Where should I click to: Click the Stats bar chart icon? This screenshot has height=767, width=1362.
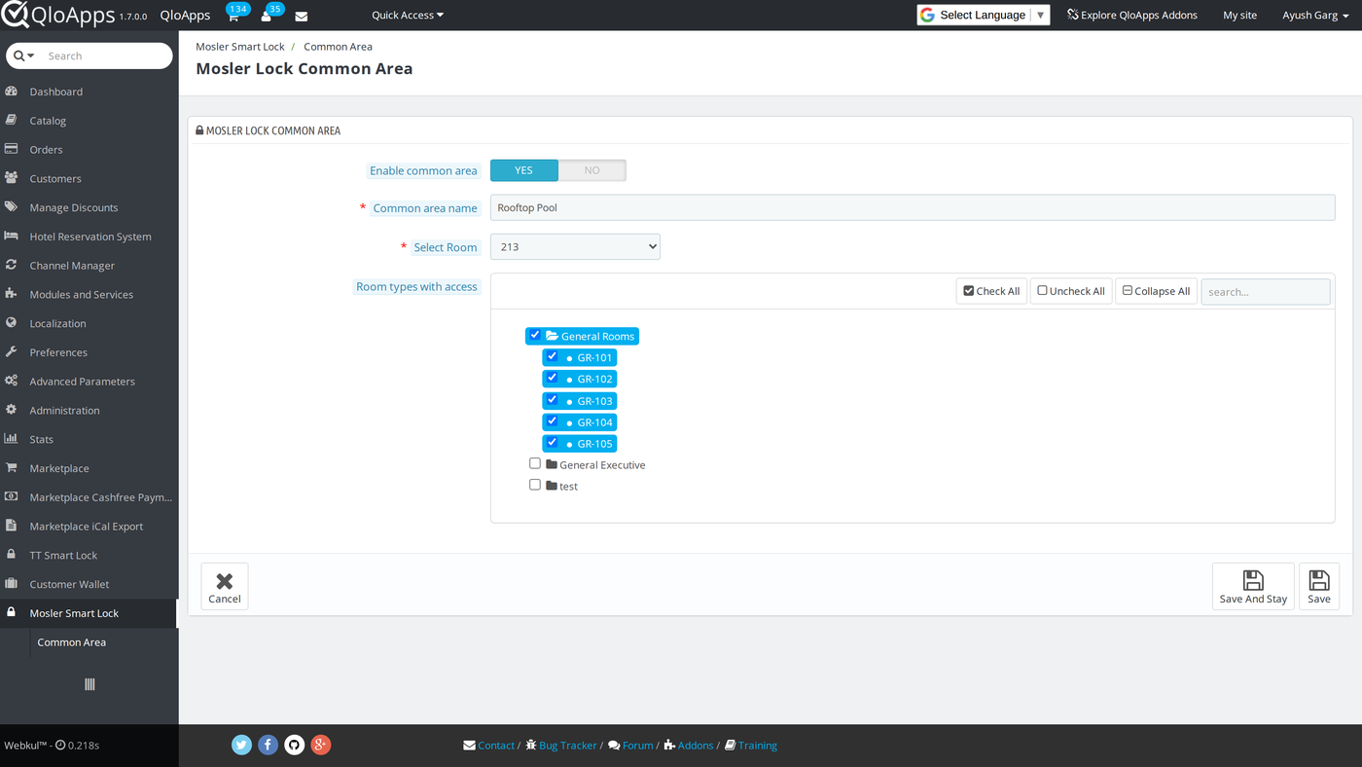(12, 439)
